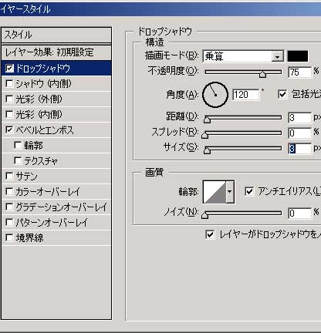The width and height of the screenshot is (321, 333).
Task: Click the 角度 angle dial
Action: [215, 95]
